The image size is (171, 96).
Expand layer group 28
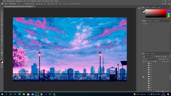[x=147, y=74]
